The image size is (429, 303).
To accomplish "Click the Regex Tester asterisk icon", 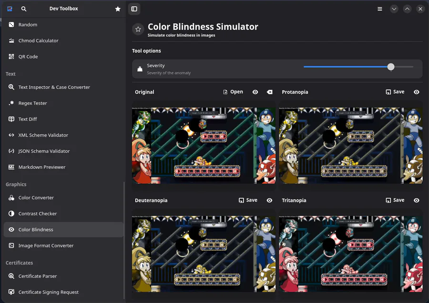I will (x=11, y=103).
